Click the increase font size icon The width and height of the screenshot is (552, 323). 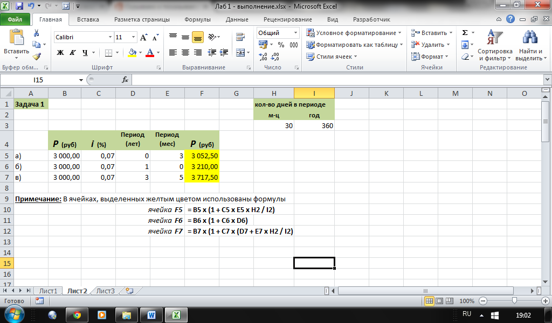[x=143, y=38]
